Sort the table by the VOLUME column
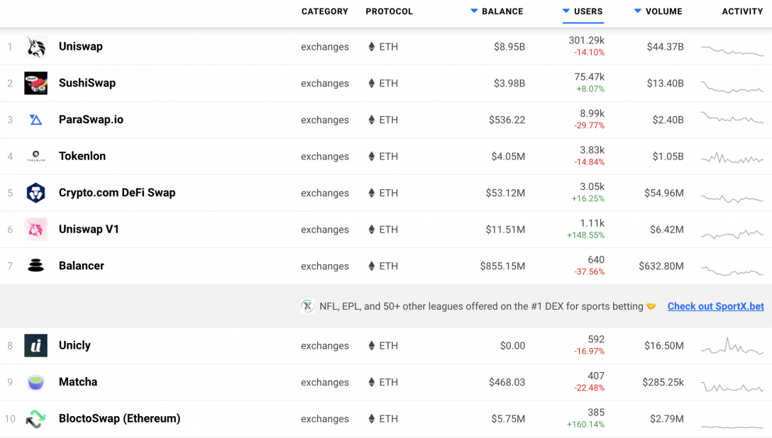The width and height of the screenshot is (772, 438). 658,11
